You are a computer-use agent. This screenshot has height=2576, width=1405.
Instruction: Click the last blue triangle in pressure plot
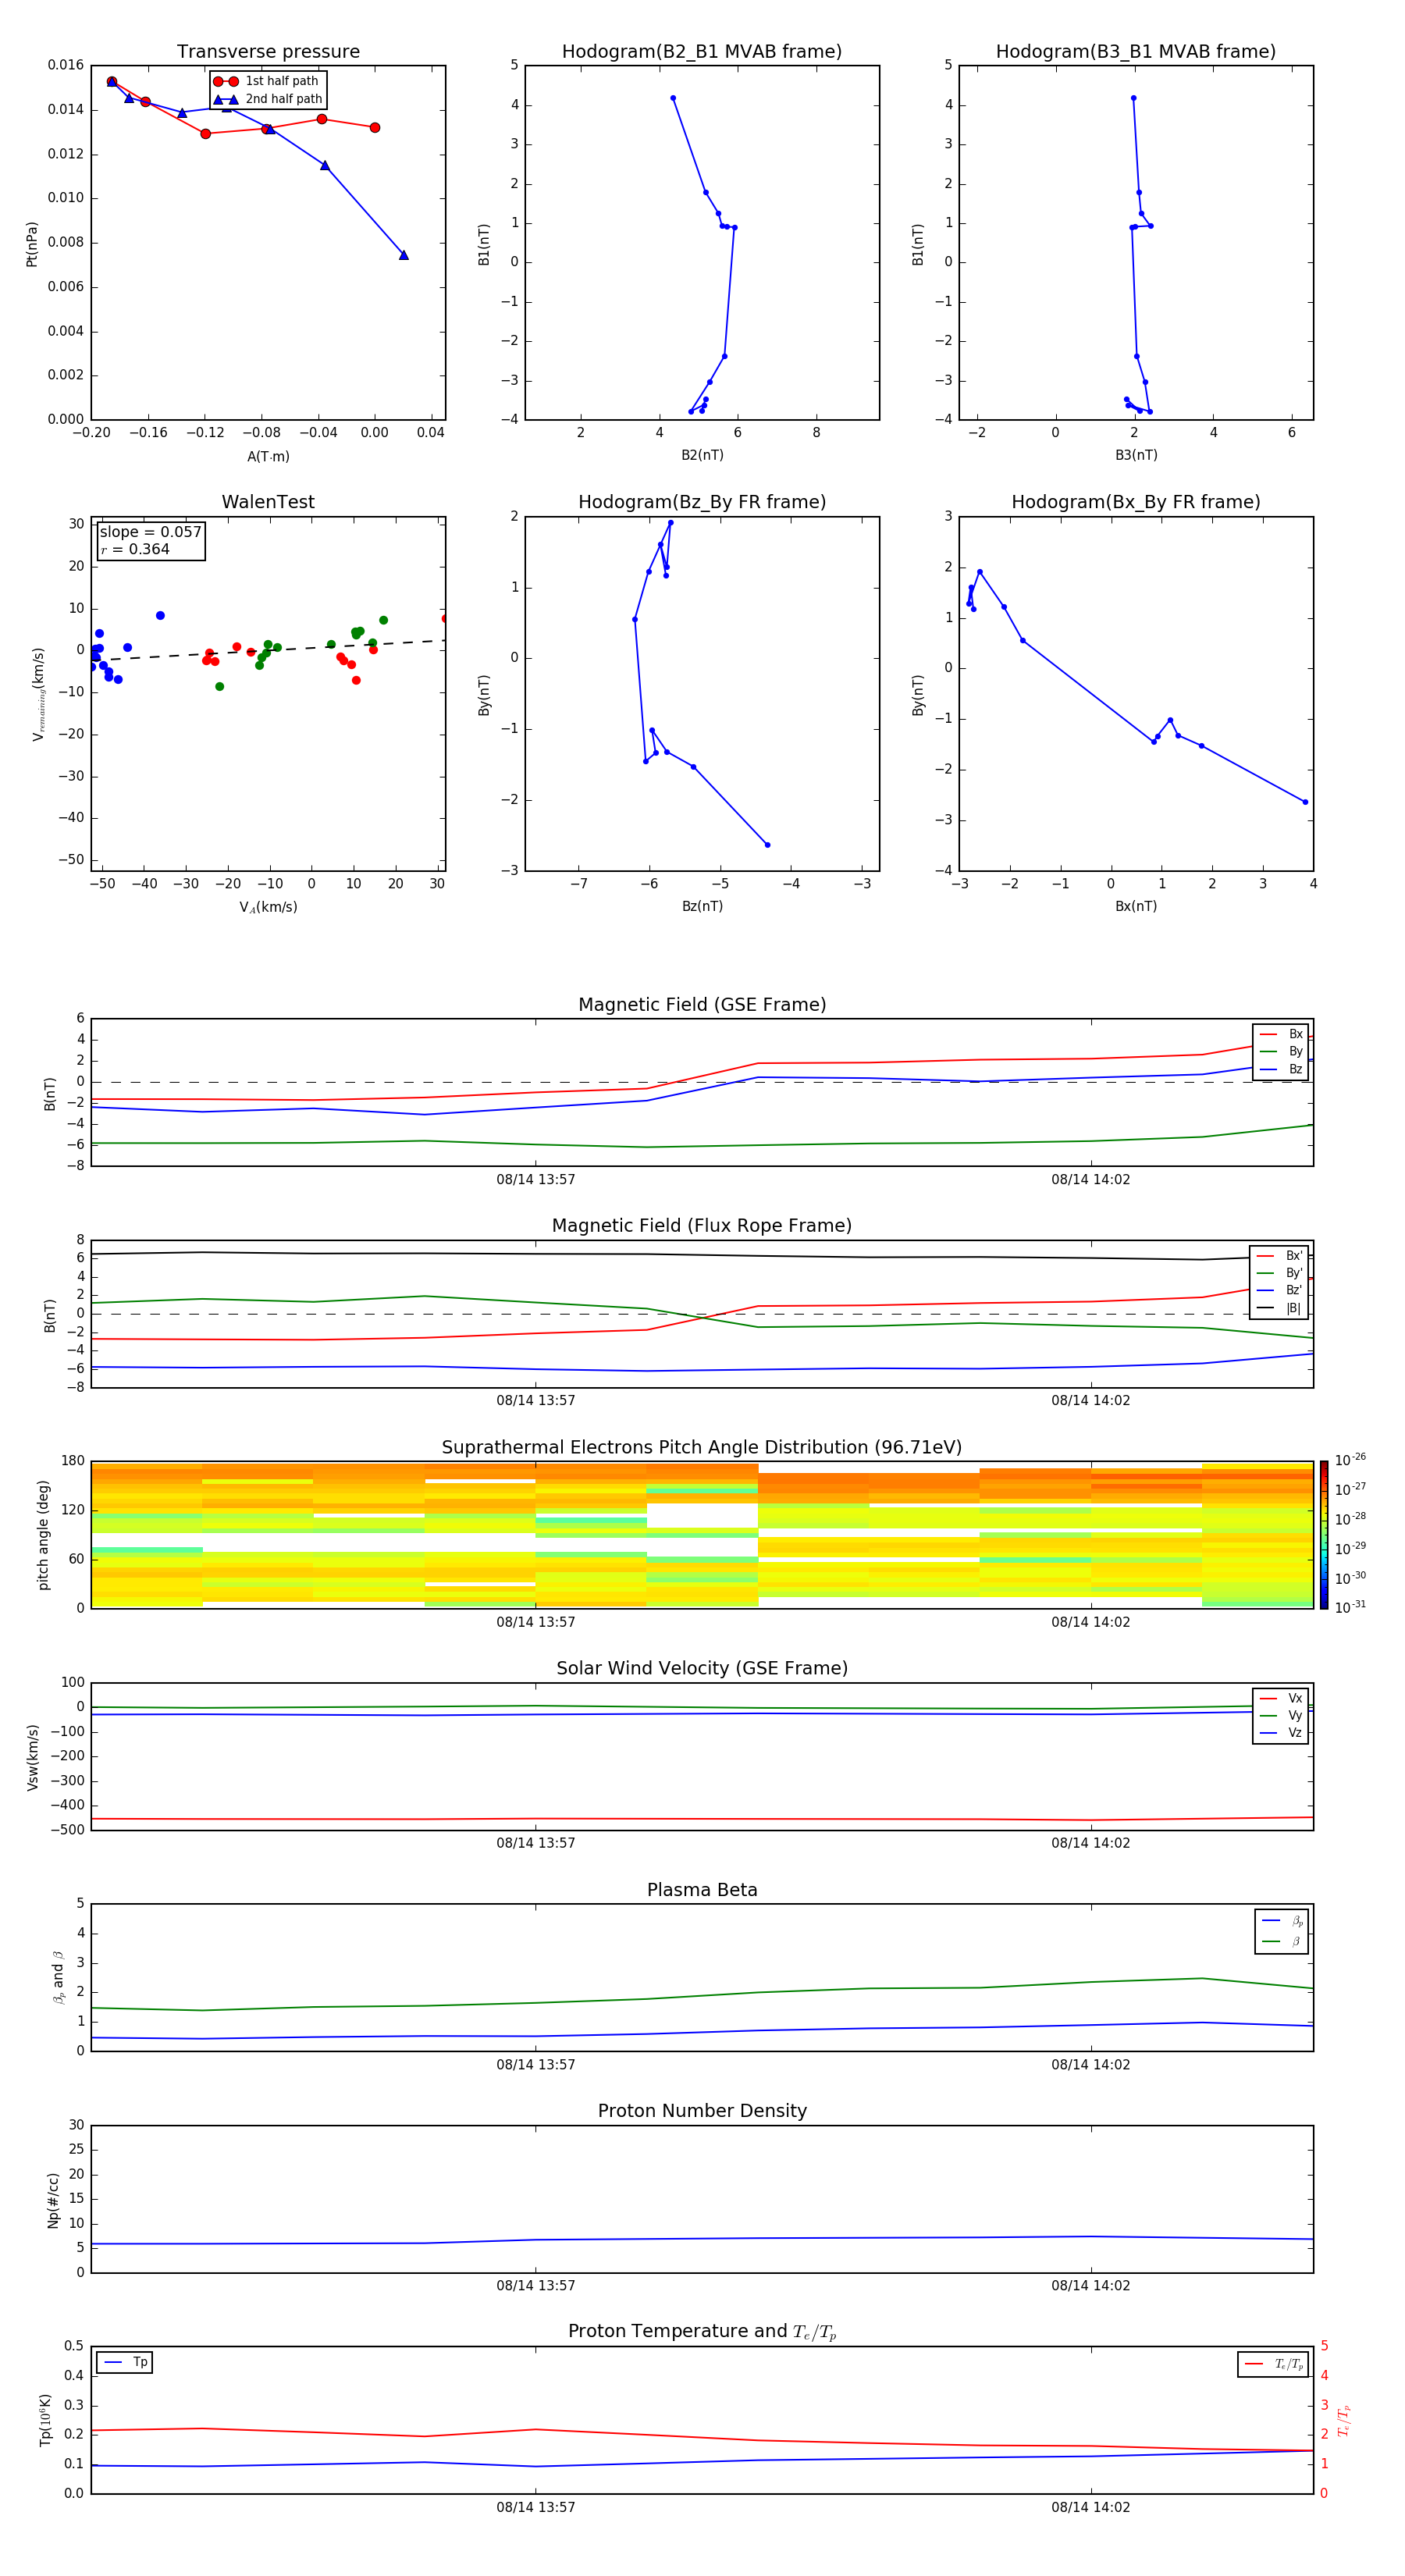403,255
